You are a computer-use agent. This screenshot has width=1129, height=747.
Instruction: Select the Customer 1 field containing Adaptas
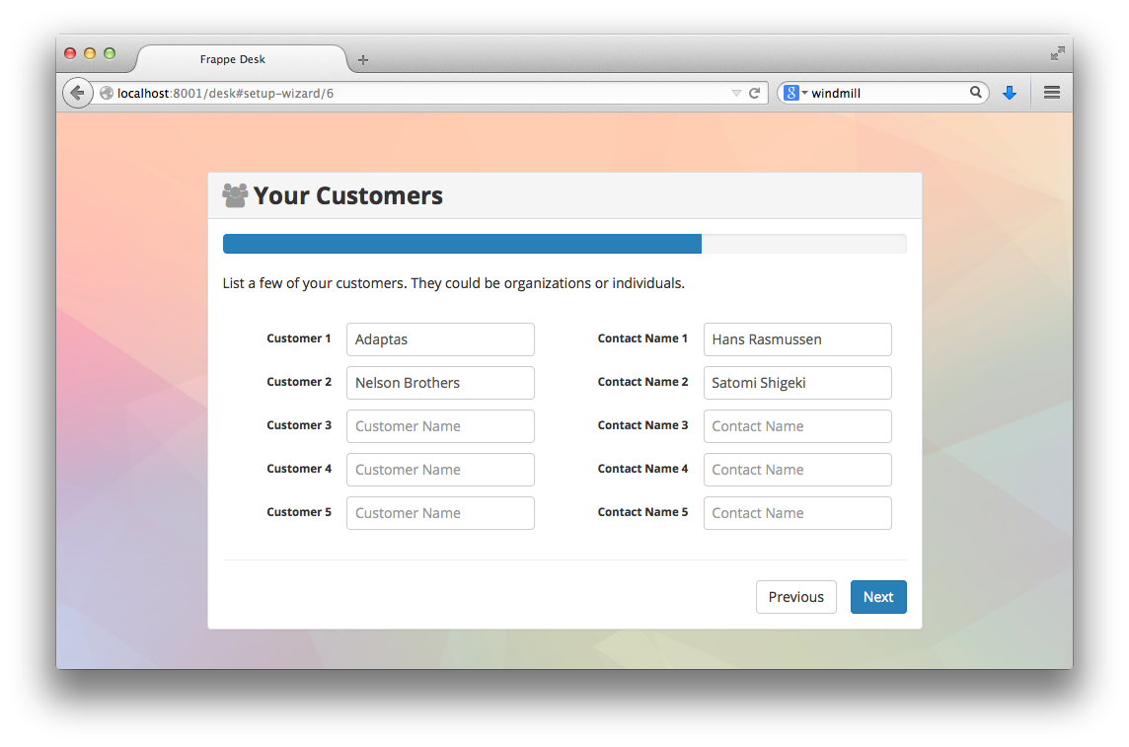point(440,339)
